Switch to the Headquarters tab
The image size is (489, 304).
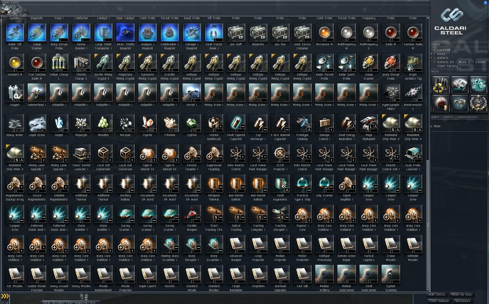(x=467, y=117)
